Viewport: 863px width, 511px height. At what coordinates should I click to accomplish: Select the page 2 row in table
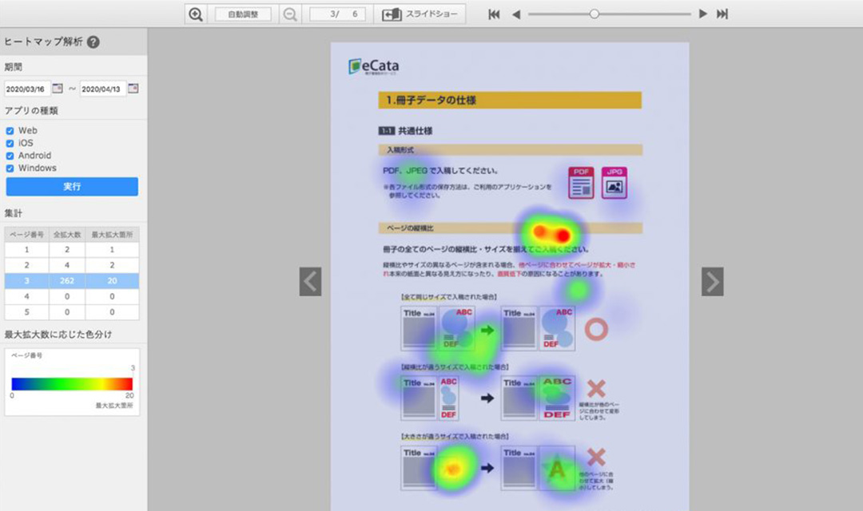[72, 265]
